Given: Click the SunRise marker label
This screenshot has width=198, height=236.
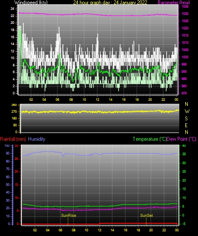Looking at the screenshot, I should pyautogui.click(x=68, y=216).
